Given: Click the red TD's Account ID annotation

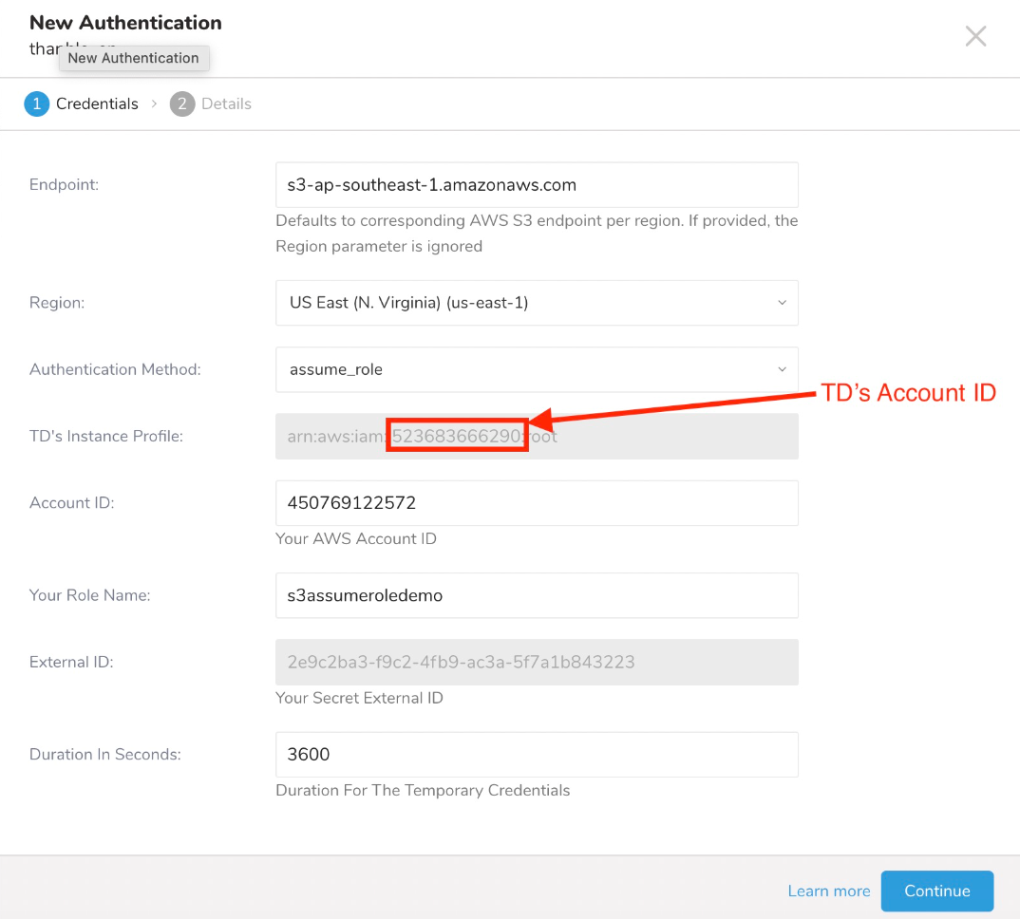Looking at the screenshot, I should (x=908, y=393).
